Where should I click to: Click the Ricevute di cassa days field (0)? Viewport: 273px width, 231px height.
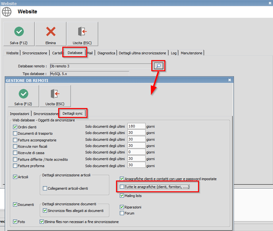click(136, 152)
